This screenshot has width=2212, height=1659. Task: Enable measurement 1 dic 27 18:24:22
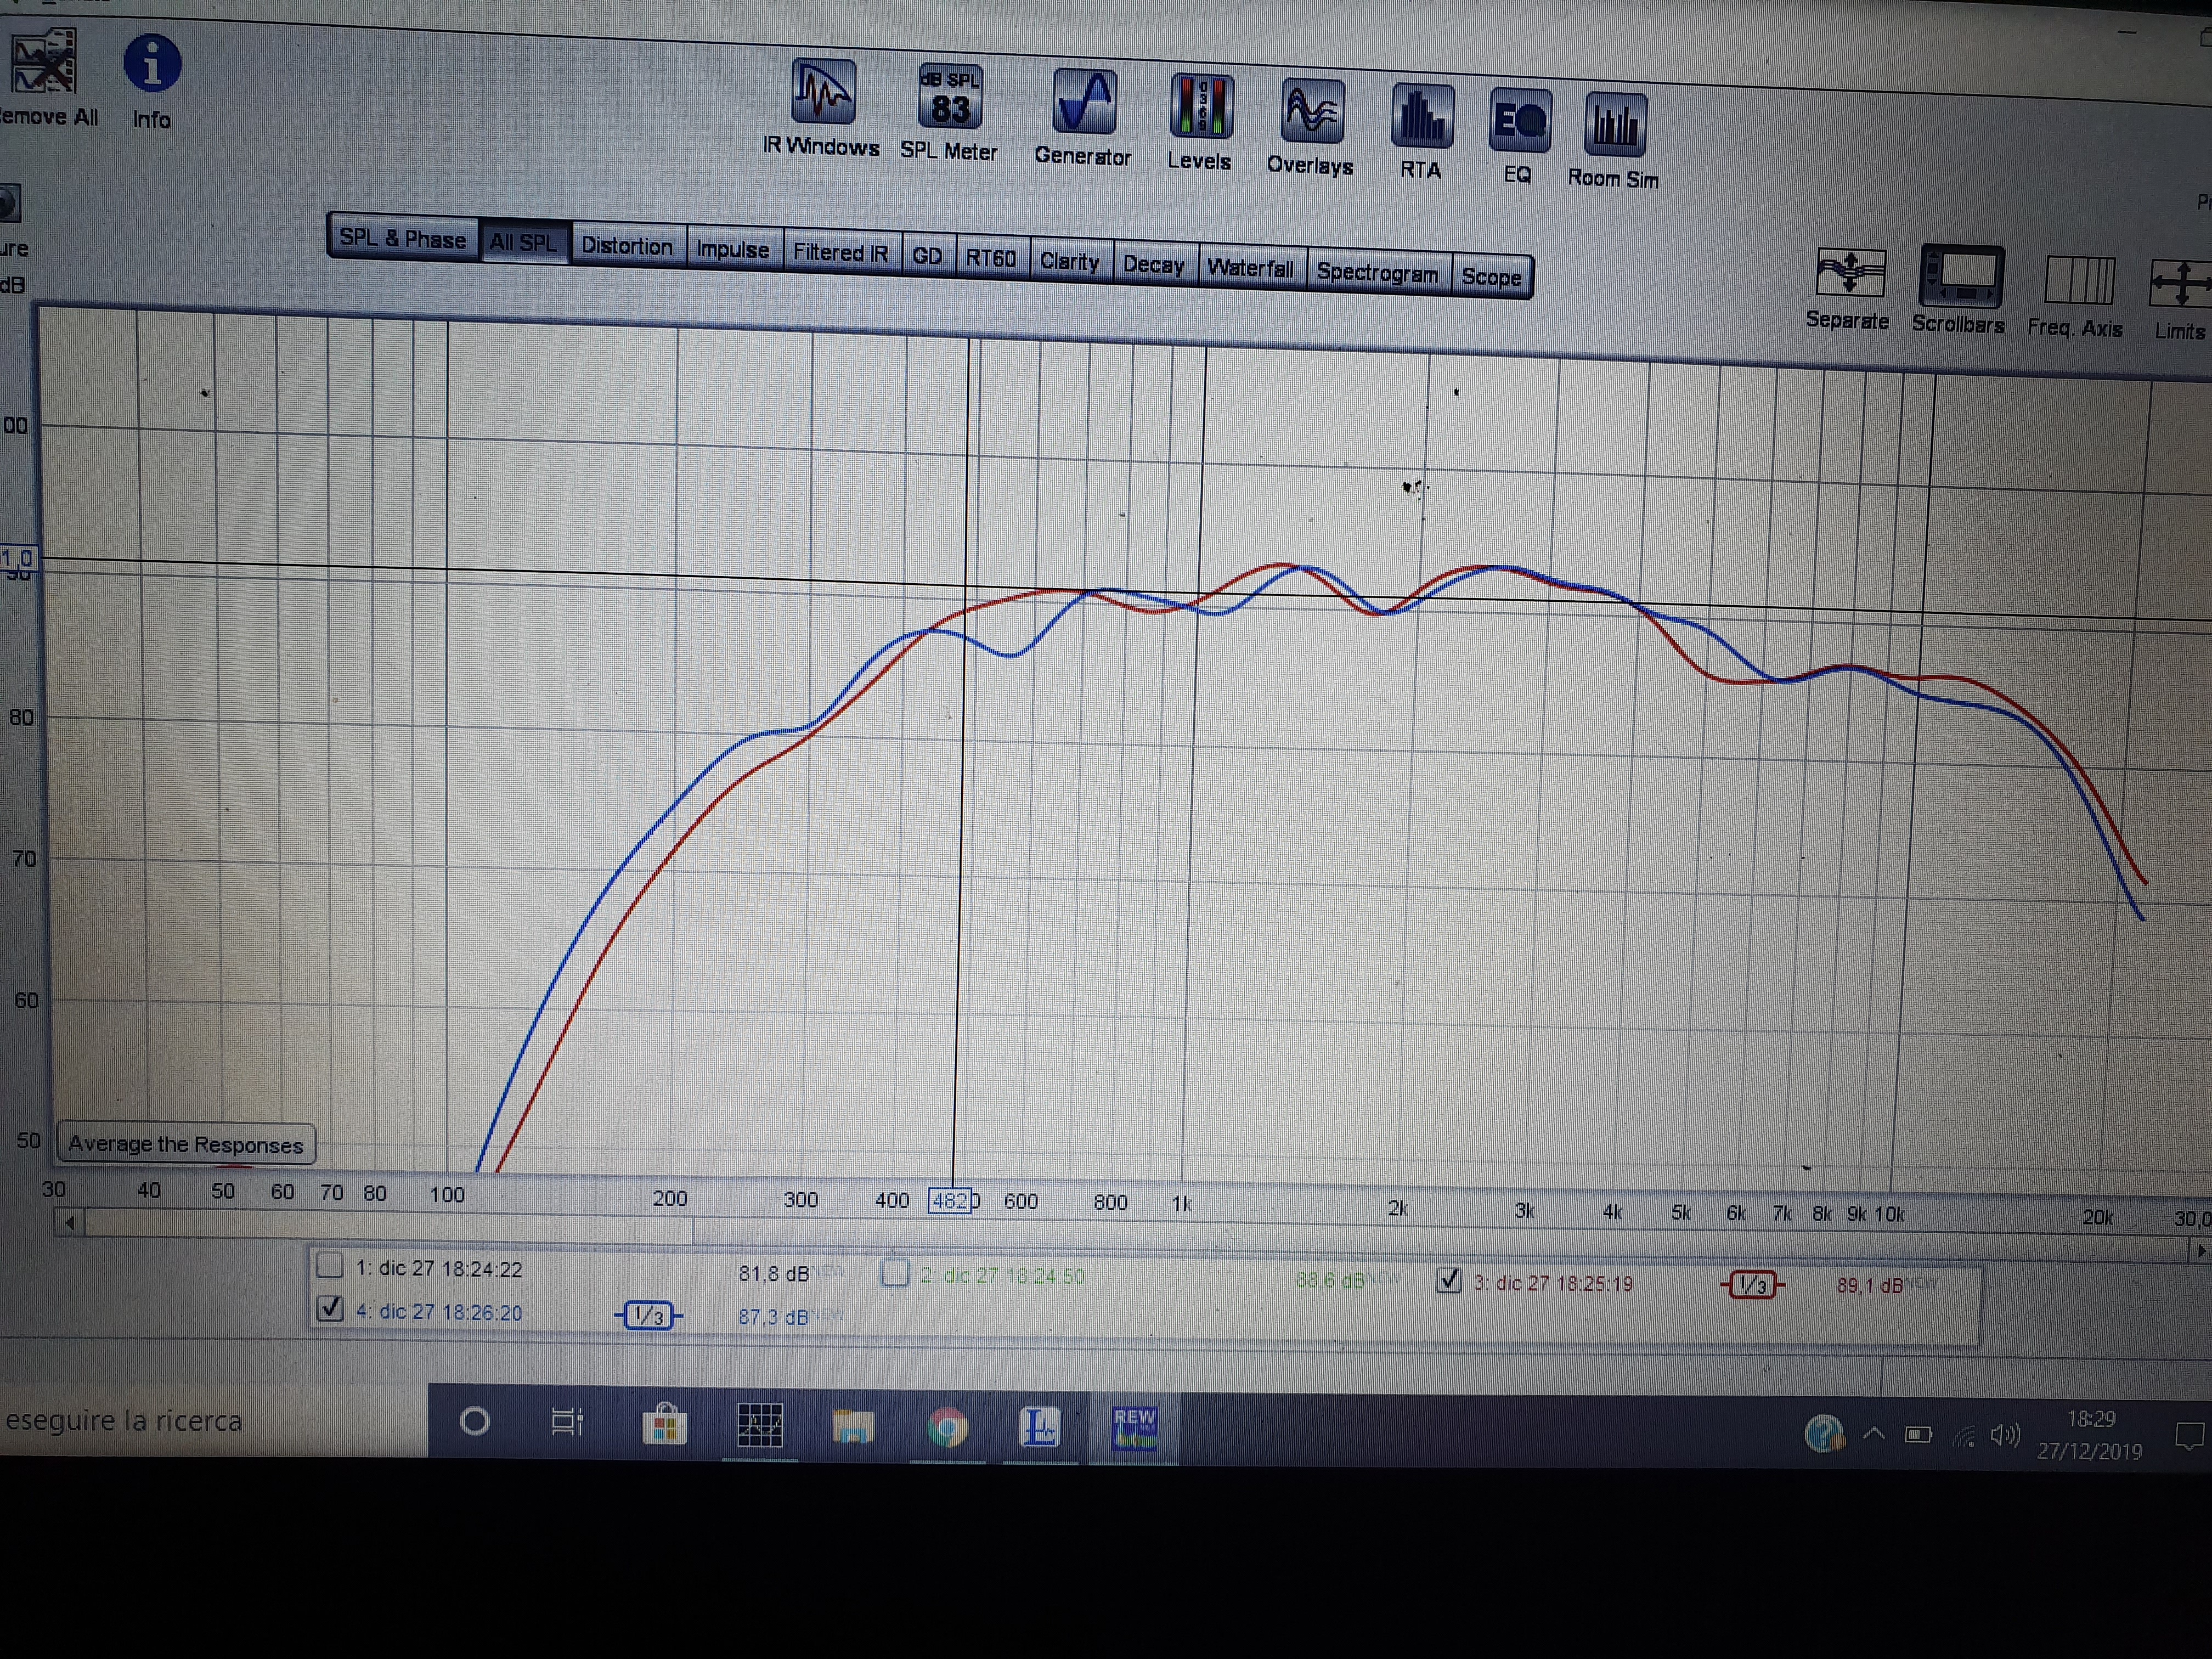[x=329, y=1266]
